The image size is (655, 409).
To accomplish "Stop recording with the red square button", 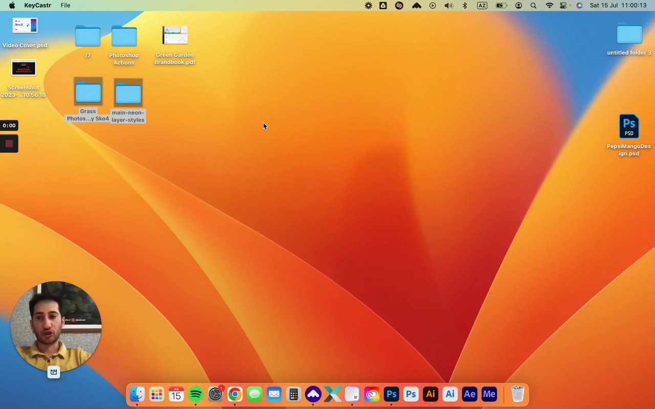I will [9, 144].
